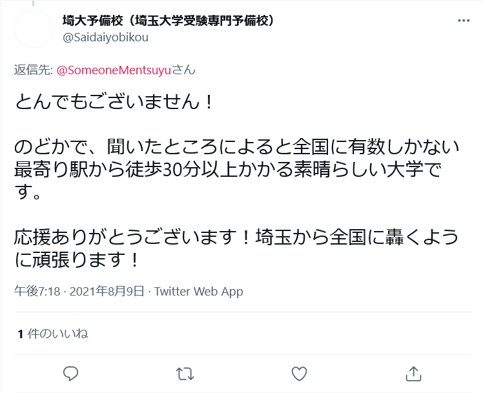Click the blank profile avatar circle
Viewport: 483px width, 393px height.
[34, 28]
